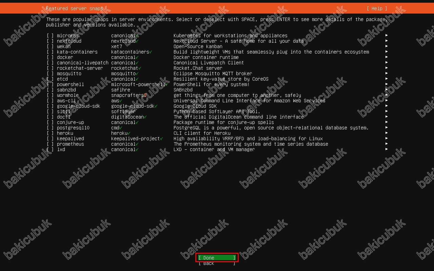Expand the prometheus row arrow
Screen dimensions: 434x271
point(387,144)
